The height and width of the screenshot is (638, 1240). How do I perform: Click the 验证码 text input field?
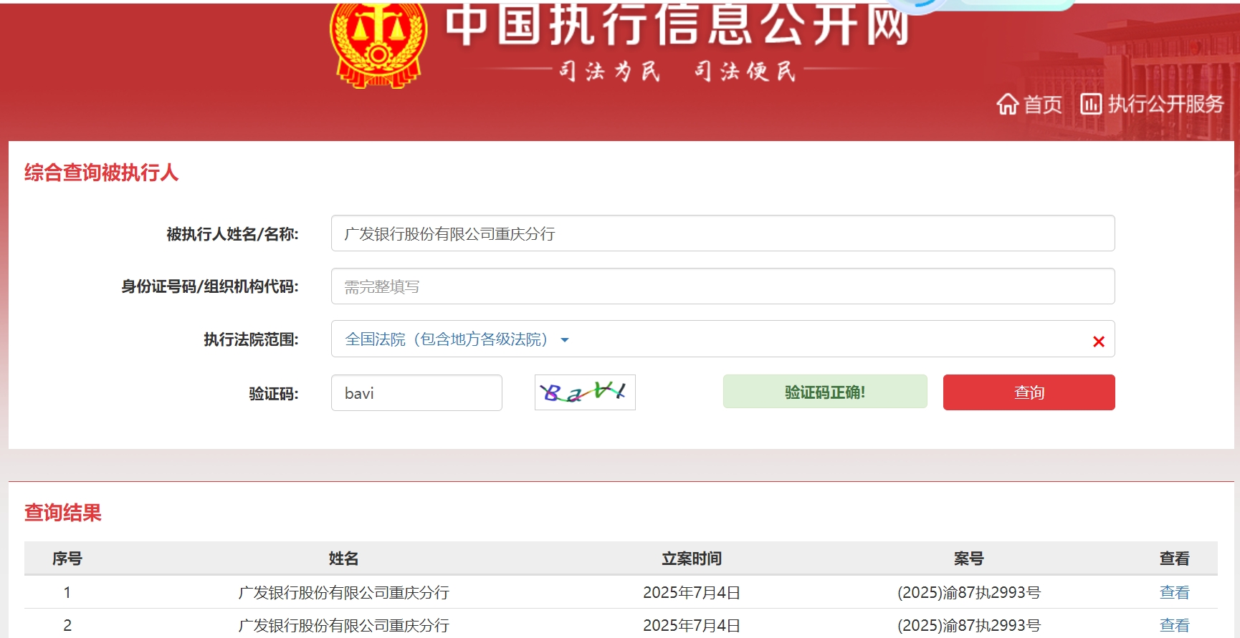[416, 393]
